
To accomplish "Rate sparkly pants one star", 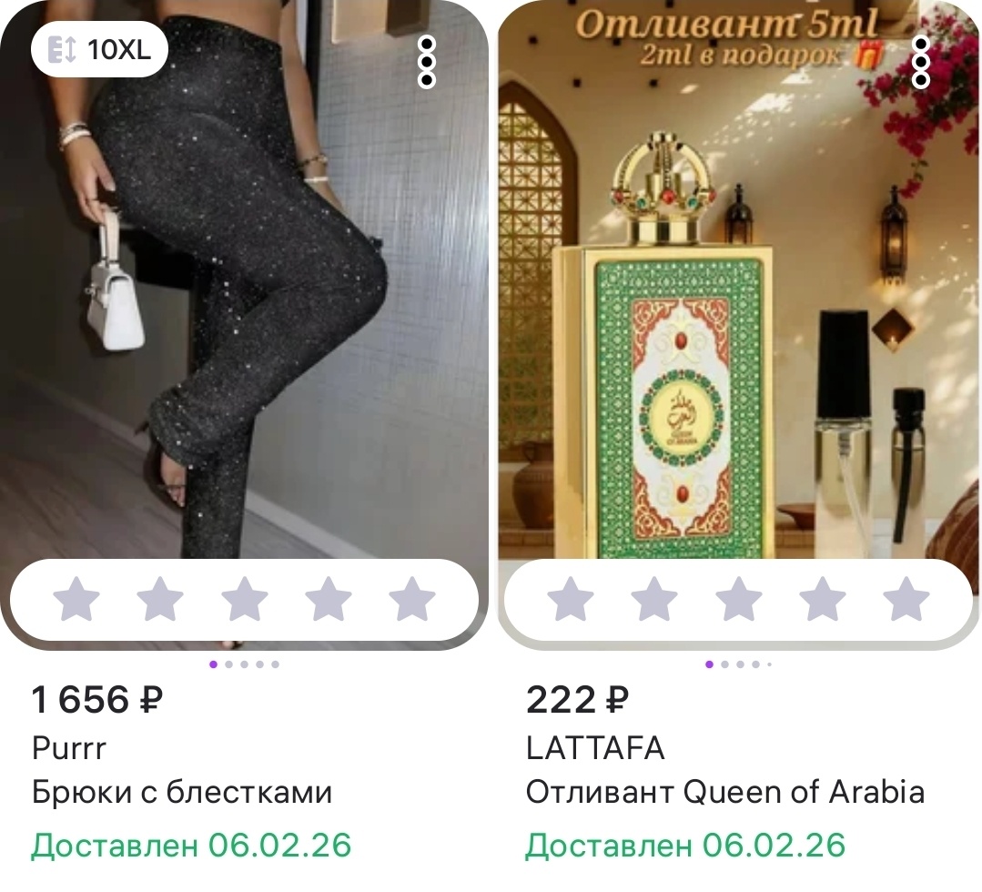I will (x=76, y=599).
